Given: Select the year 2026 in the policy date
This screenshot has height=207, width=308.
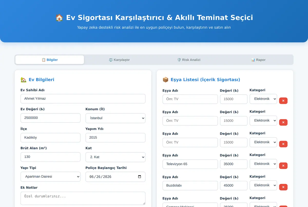Looking at the screenshot, I should (107, 177).
